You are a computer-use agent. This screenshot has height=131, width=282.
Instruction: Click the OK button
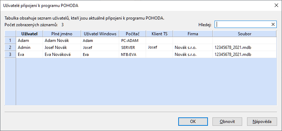[193, 122]
